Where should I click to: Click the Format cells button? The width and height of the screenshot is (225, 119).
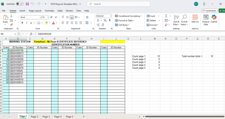coord(153,25)
